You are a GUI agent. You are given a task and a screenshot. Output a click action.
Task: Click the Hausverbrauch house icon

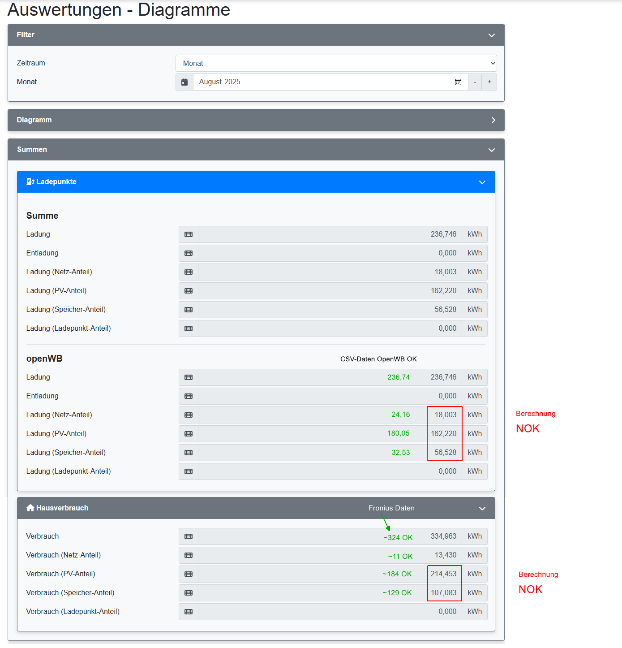pos(30,508)
